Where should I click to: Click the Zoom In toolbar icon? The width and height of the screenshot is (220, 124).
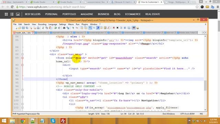(73, 28)
